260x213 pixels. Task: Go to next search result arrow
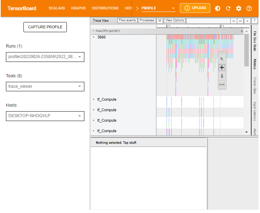point(240,21)
